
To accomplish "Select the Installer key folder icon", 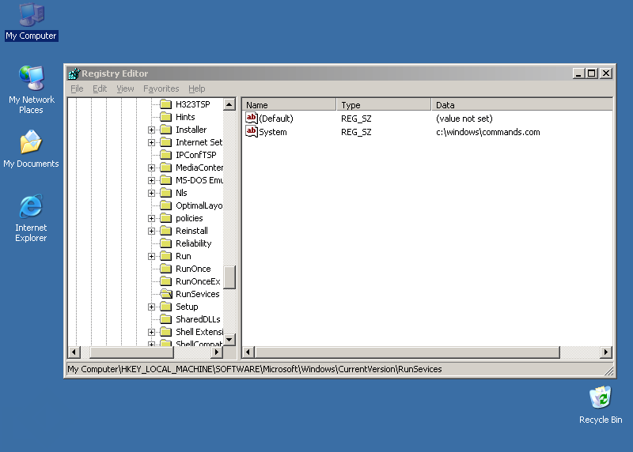I will 166,130.
